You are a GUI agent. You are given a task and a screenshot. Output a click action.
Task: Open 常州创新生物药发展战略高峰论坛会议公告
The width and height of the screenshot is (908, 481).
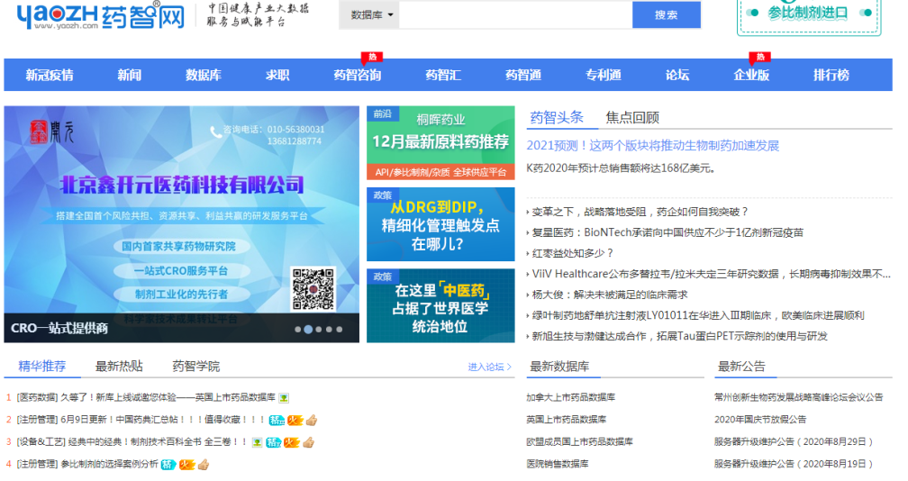[x=798, y=397]
